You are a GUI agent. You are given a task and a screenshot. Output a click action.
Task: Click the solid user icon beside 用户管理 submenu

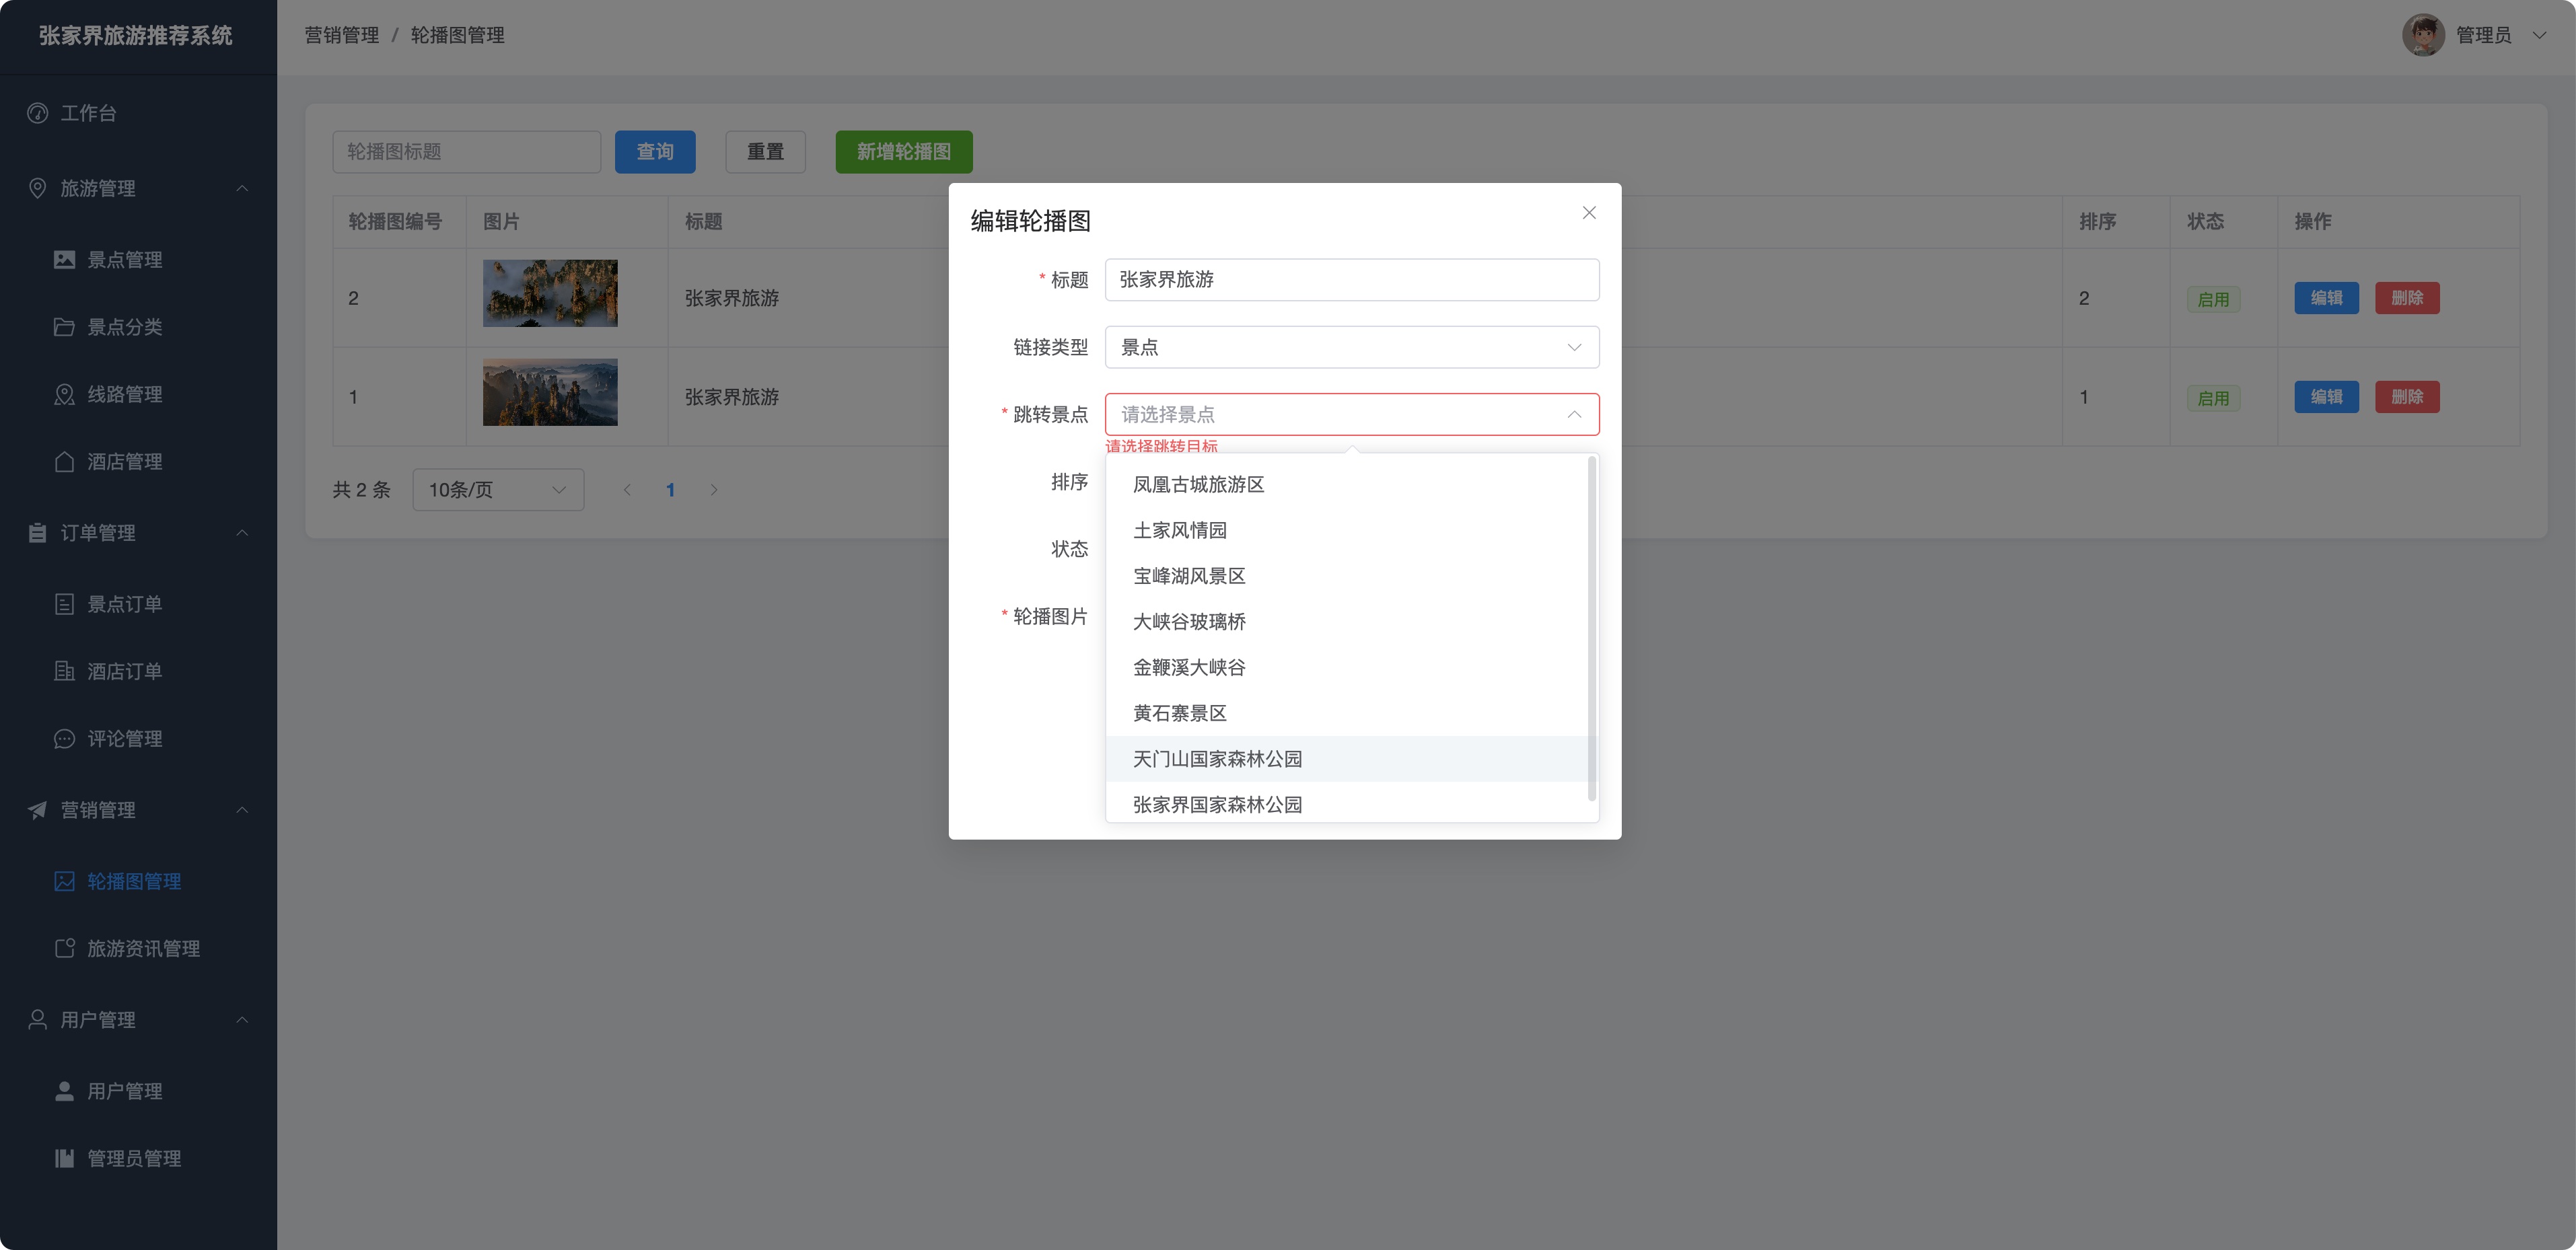(64, 1091)
